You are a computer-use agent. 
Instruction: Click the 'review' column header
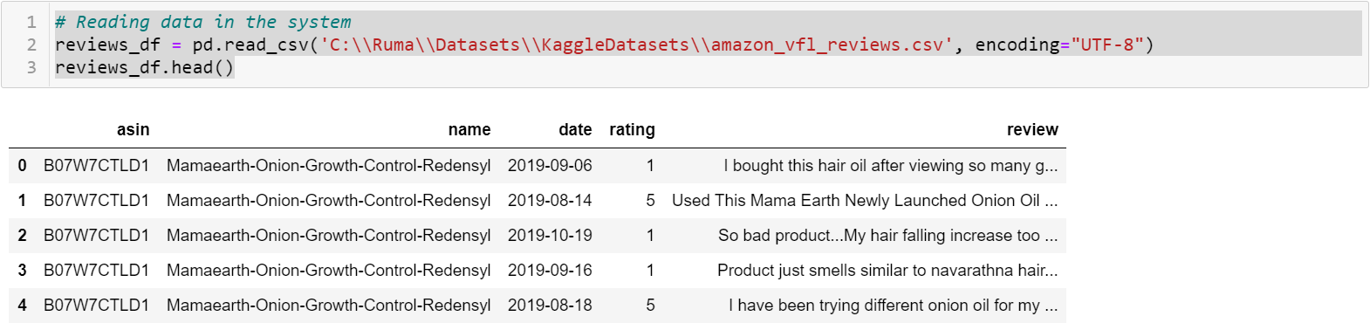[x=1032, y=130]
